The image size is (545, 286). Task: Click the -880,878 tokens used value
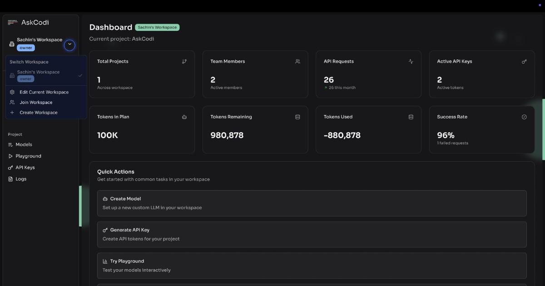coord(342,135)
